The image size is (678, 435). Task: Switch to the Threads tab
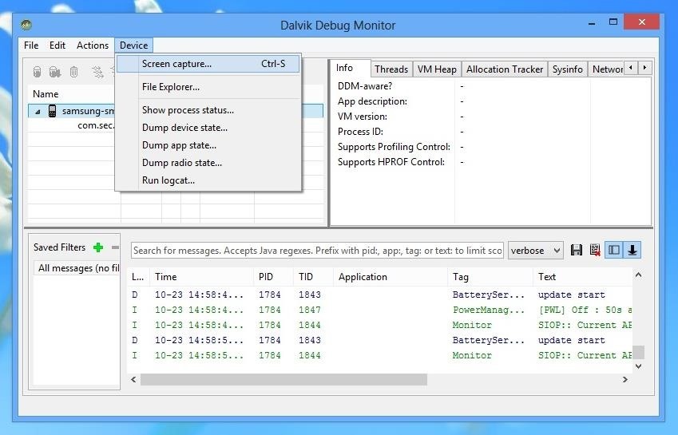click(x=391, y=69)
